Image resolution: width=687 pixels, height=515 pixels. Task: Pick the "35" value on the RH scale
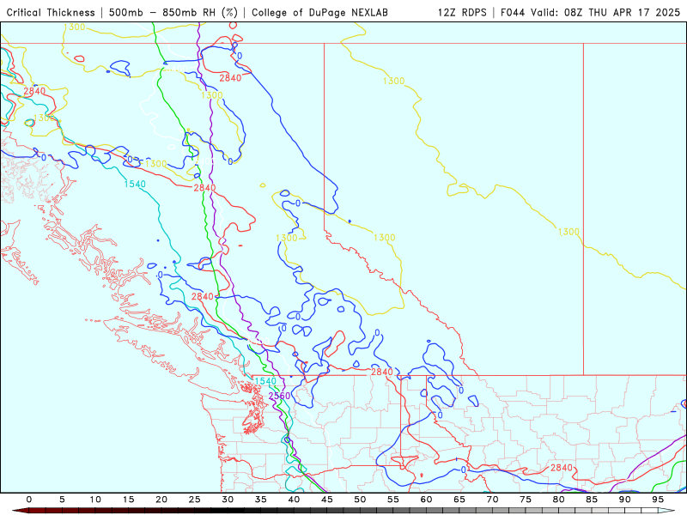click(x=261, y=500)
